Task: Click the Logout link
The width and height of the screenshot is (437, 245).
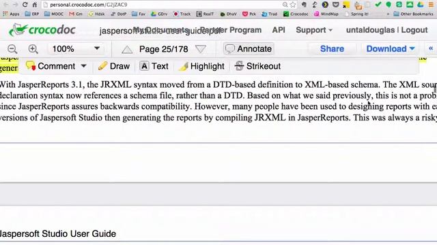Action: (x=414, y=30)
